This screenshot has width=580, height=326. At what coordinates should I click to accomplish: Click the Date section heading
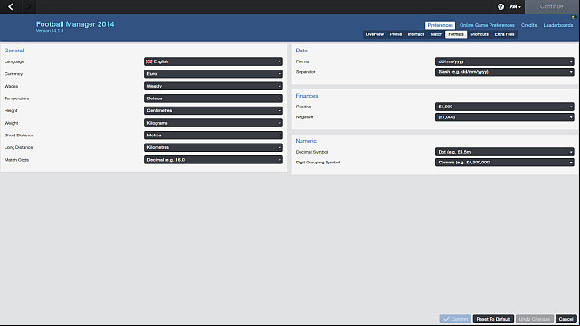(x=301, y=51)
